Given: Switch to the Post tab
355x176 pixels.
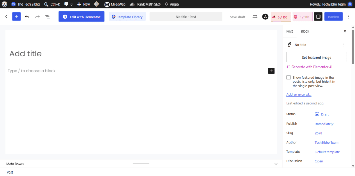Looking at the screenshot, I should point(289,31).
